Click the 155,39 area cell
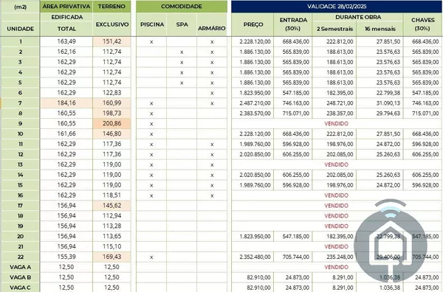Viewport: 443px width, 292px height. pos(66,257)
